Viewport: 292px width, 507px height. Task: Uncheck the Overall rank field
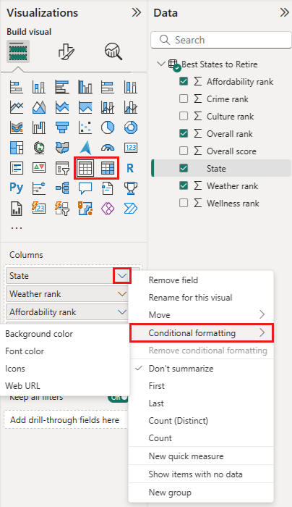pos(184,133)
